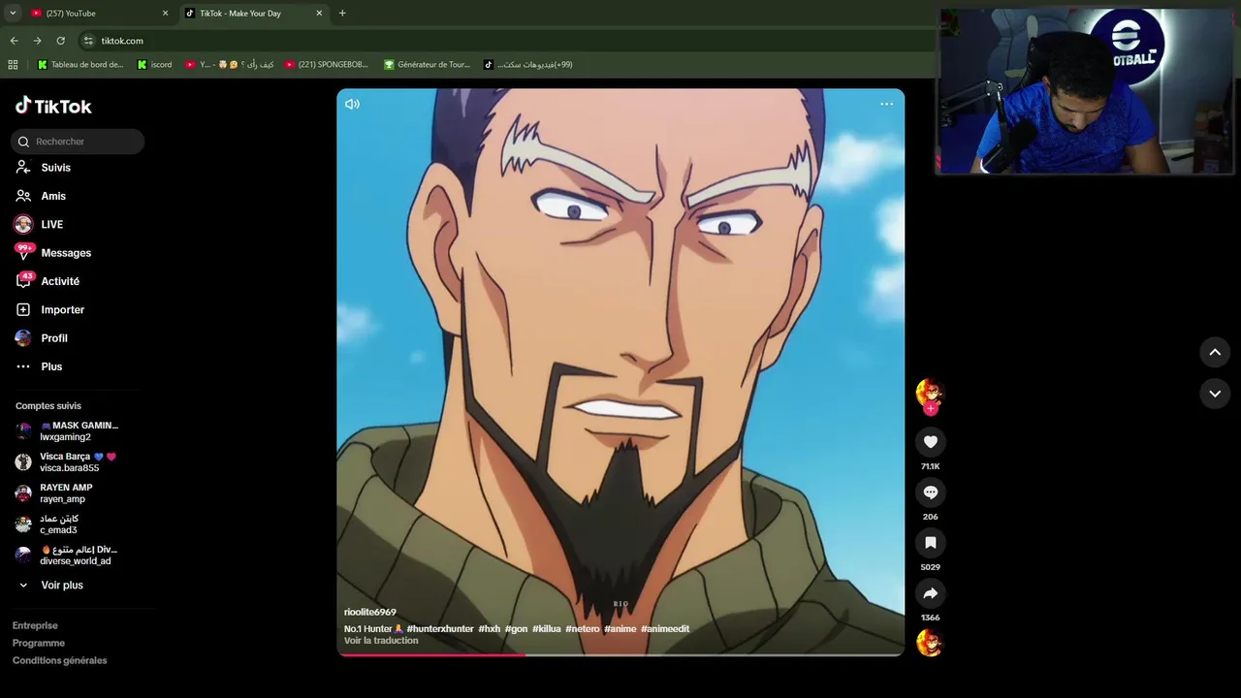Bookmark the video to favorites
Image resolution: width=1241 pixels, height=698 pixels.
coord(930,543)
